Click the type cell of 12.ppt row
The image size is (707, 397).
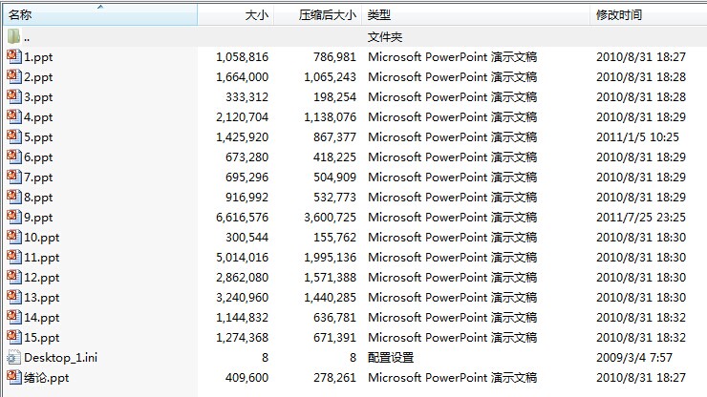click(452, 277)
